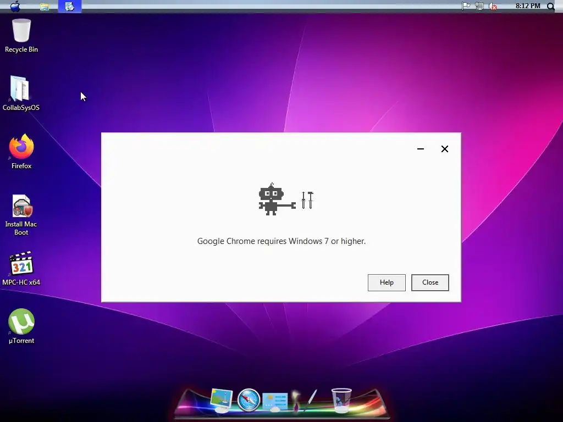Click the 8:12 PM clock
Image resolution: width=563 pixels, height=422 pixels.
pyautogui.click(x=527, y=5)
